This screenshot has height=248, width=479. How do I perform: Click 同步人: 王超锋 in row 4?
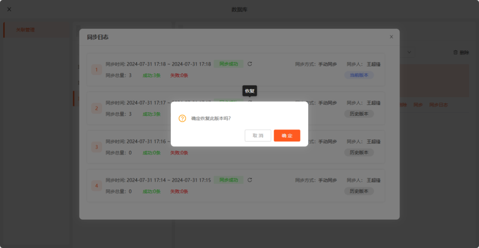364,180
